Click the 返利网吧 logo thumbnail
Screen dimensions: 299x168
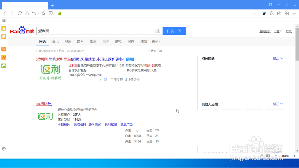pos(45,116)
